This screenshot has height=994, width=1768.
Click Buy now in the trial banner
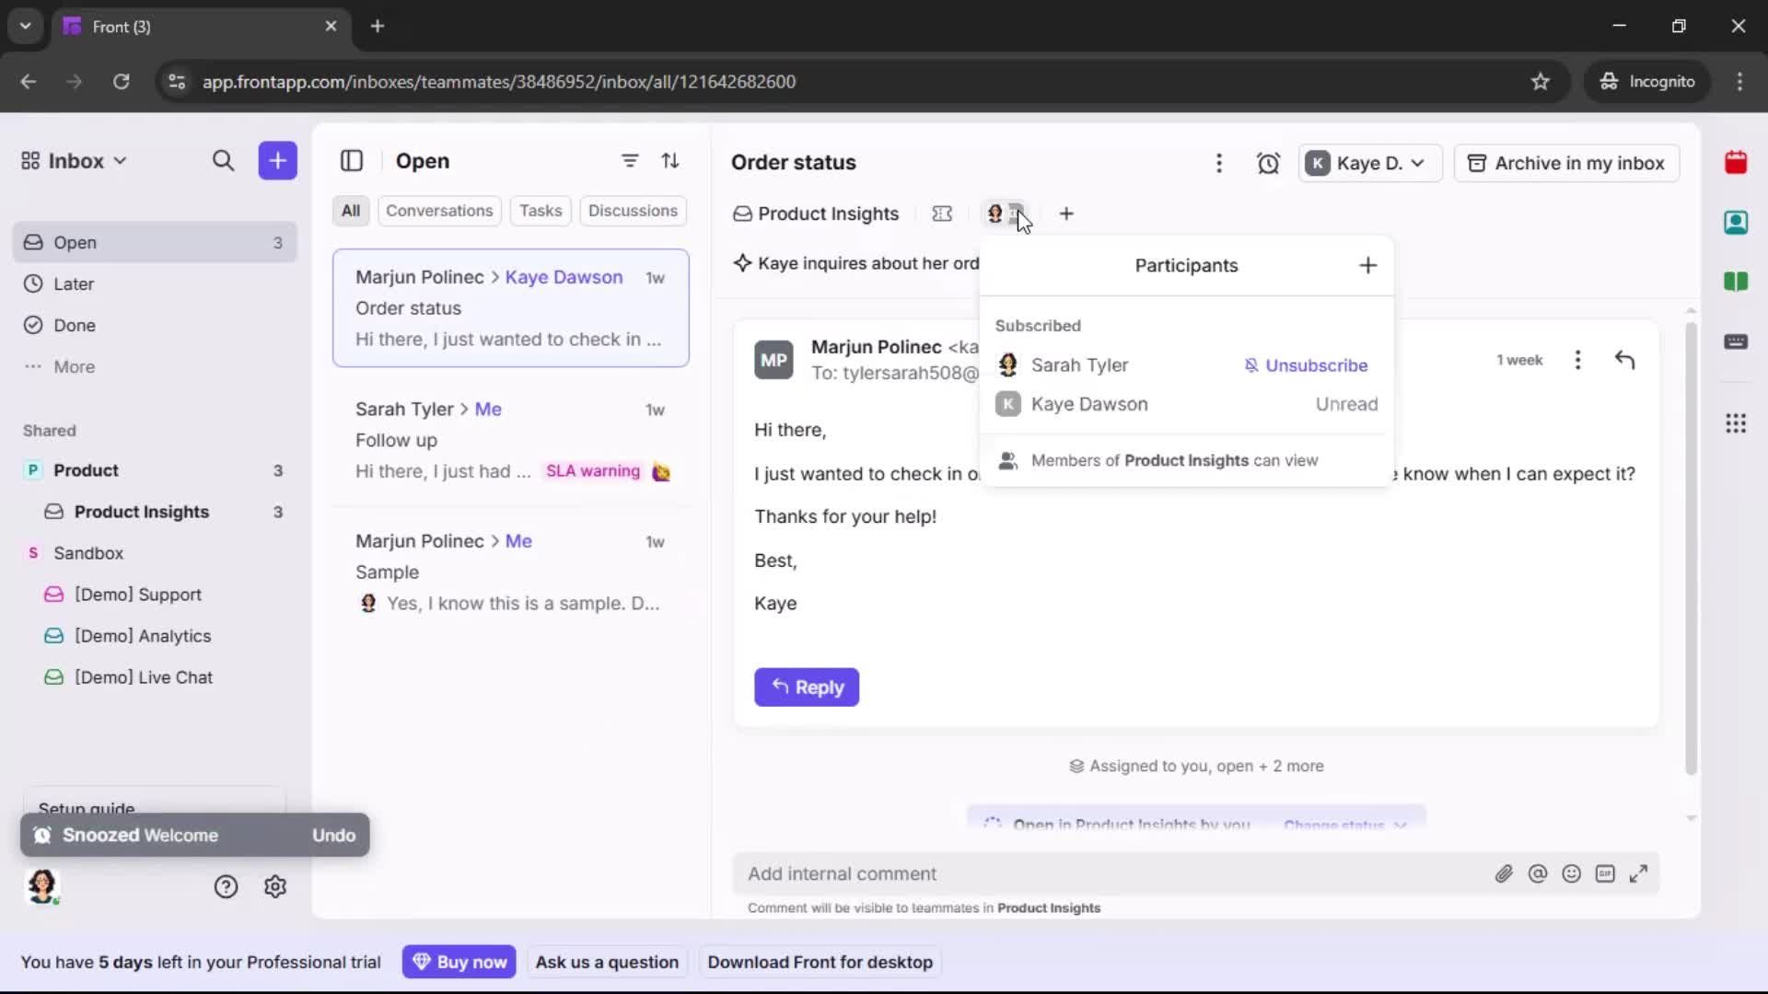459,961
